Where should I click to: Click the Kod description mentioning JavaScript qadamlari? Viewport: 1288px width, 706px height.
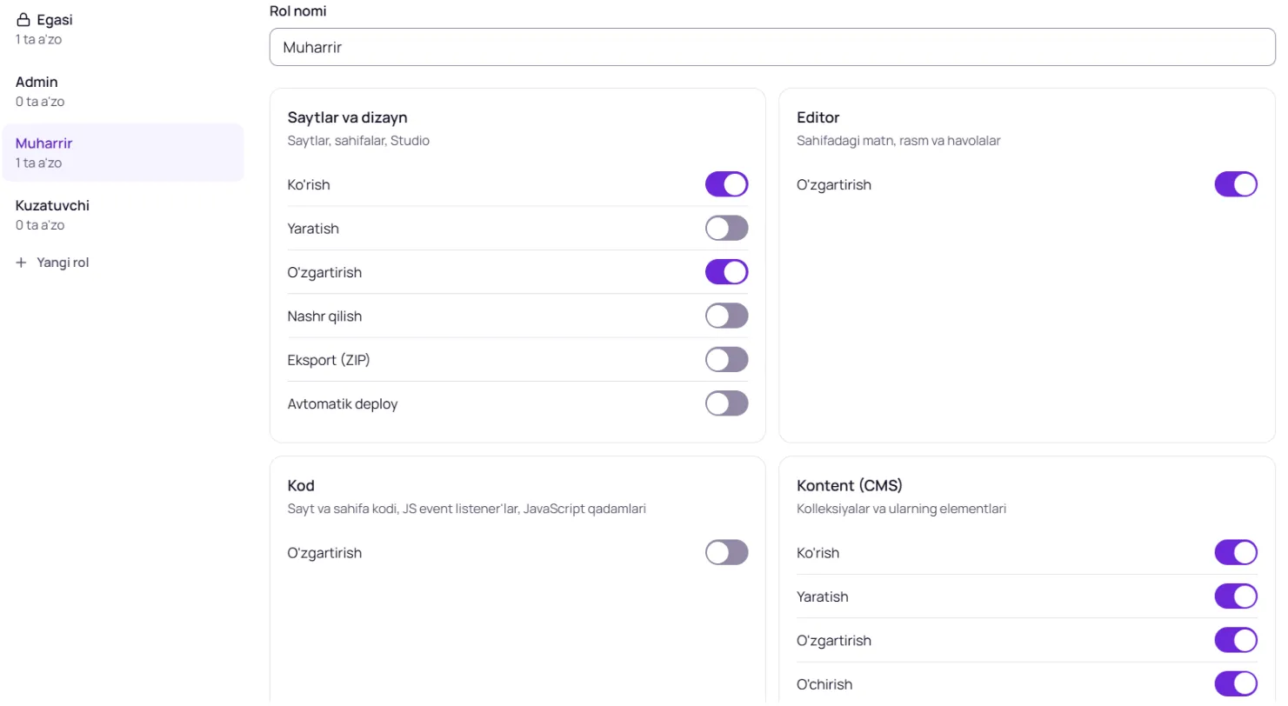click(x=466, y=509)
